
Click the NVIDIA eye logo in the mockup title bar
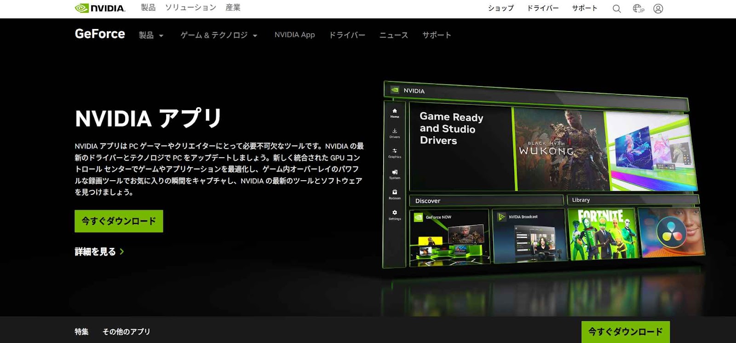[395, 90]
